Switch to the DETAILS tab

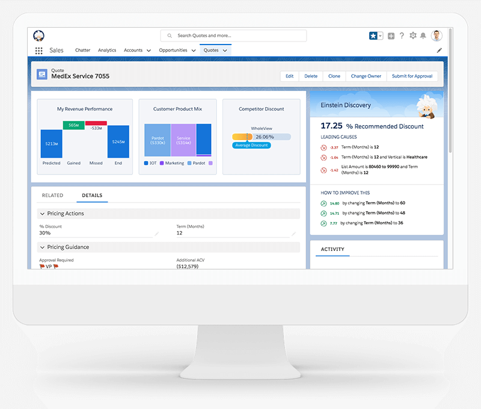click(92, 195)
